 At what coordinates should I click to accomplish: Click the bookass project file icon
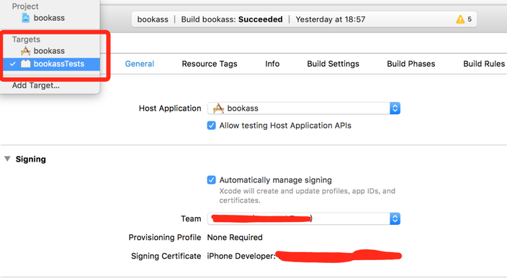(25, 18)
